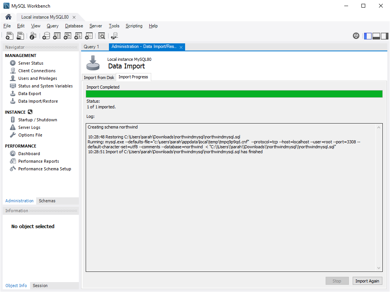
Task: Open Users and Privileges
Action: (38, 78)
